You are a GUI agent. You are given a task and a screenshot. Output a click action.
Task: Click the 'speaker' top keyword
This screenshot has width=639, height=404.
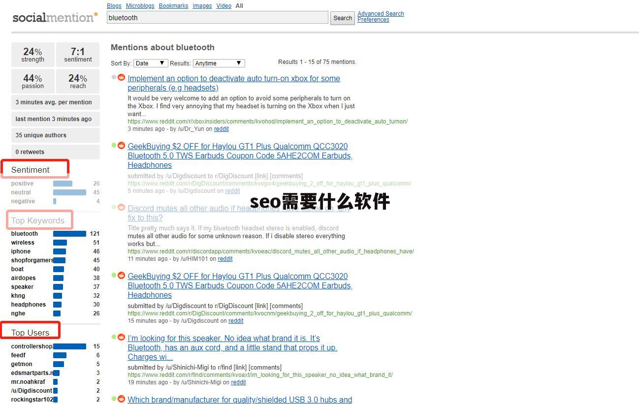[x=22, y=287]
